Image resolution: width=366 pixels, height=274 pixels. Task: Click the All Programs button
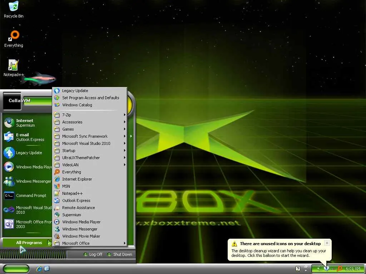point(27,243)
